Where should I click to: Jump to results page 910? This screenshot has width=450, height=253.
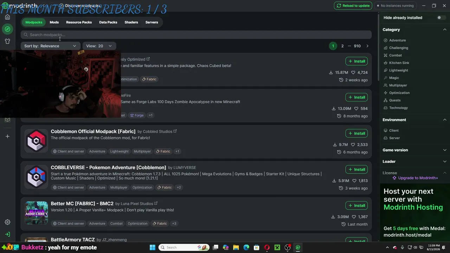(357, 46)
